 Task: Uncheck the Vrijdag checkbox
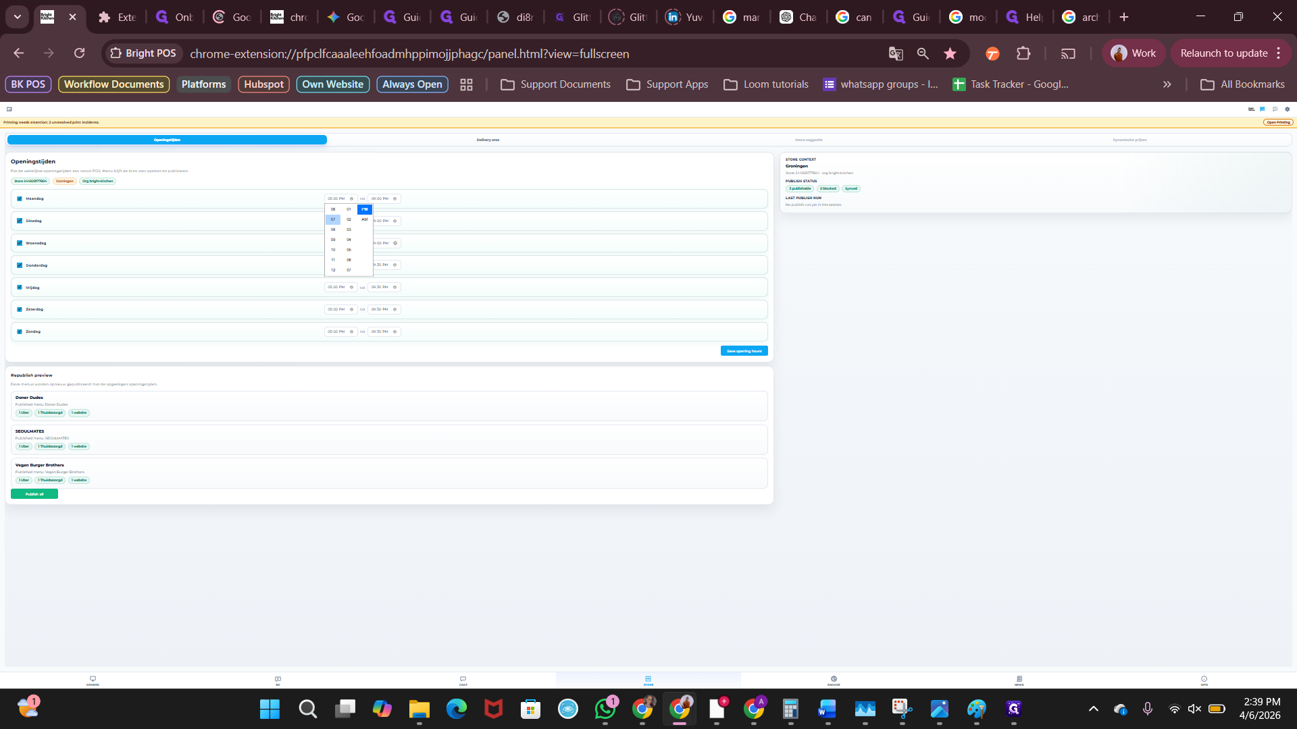coord(20,288)
